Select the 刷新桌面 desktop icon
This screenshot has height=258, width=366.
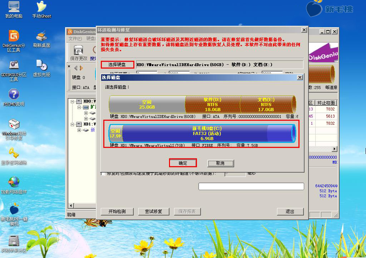41,39
